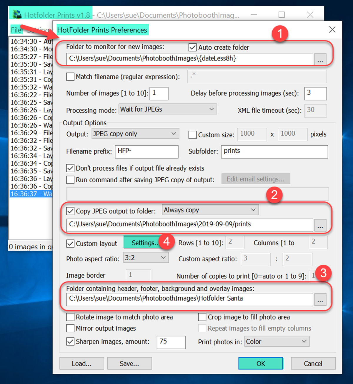
Task: Browse for header and overlay images folder
Action: [x=320, y=299]
